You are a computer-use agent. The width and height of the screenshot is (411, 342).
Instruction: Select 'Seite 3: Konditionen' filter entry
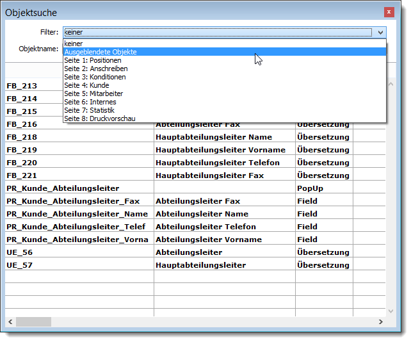pos(95,77)
